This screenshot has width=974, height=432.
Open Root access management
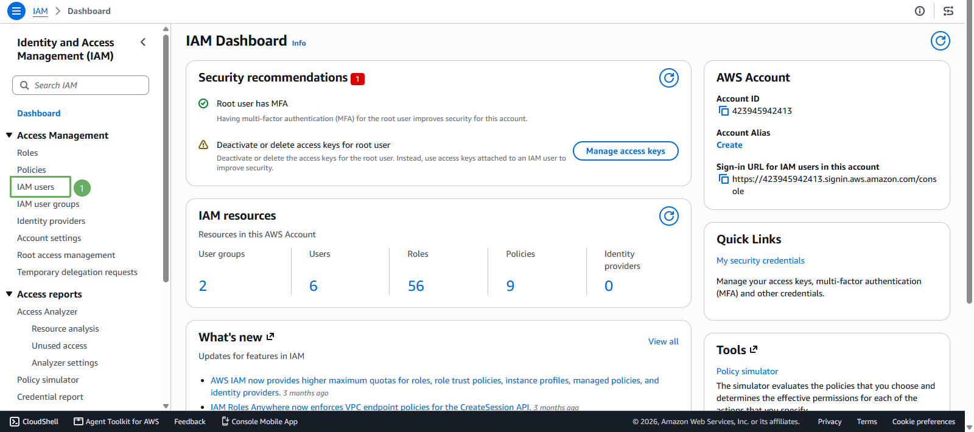pyautogui.click(x=66, y=255)
